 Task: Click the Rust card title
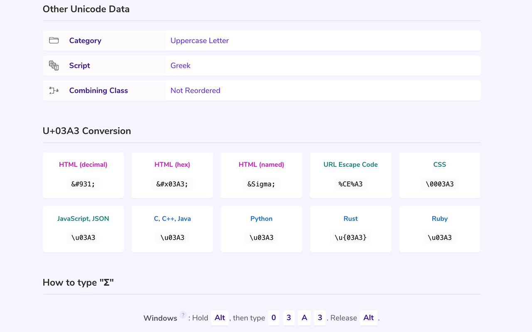click(350, 219)
